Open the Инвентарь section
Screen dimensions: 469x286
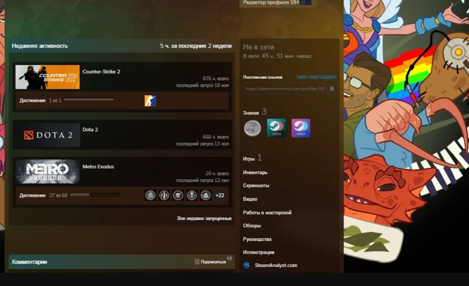point(255,173)
